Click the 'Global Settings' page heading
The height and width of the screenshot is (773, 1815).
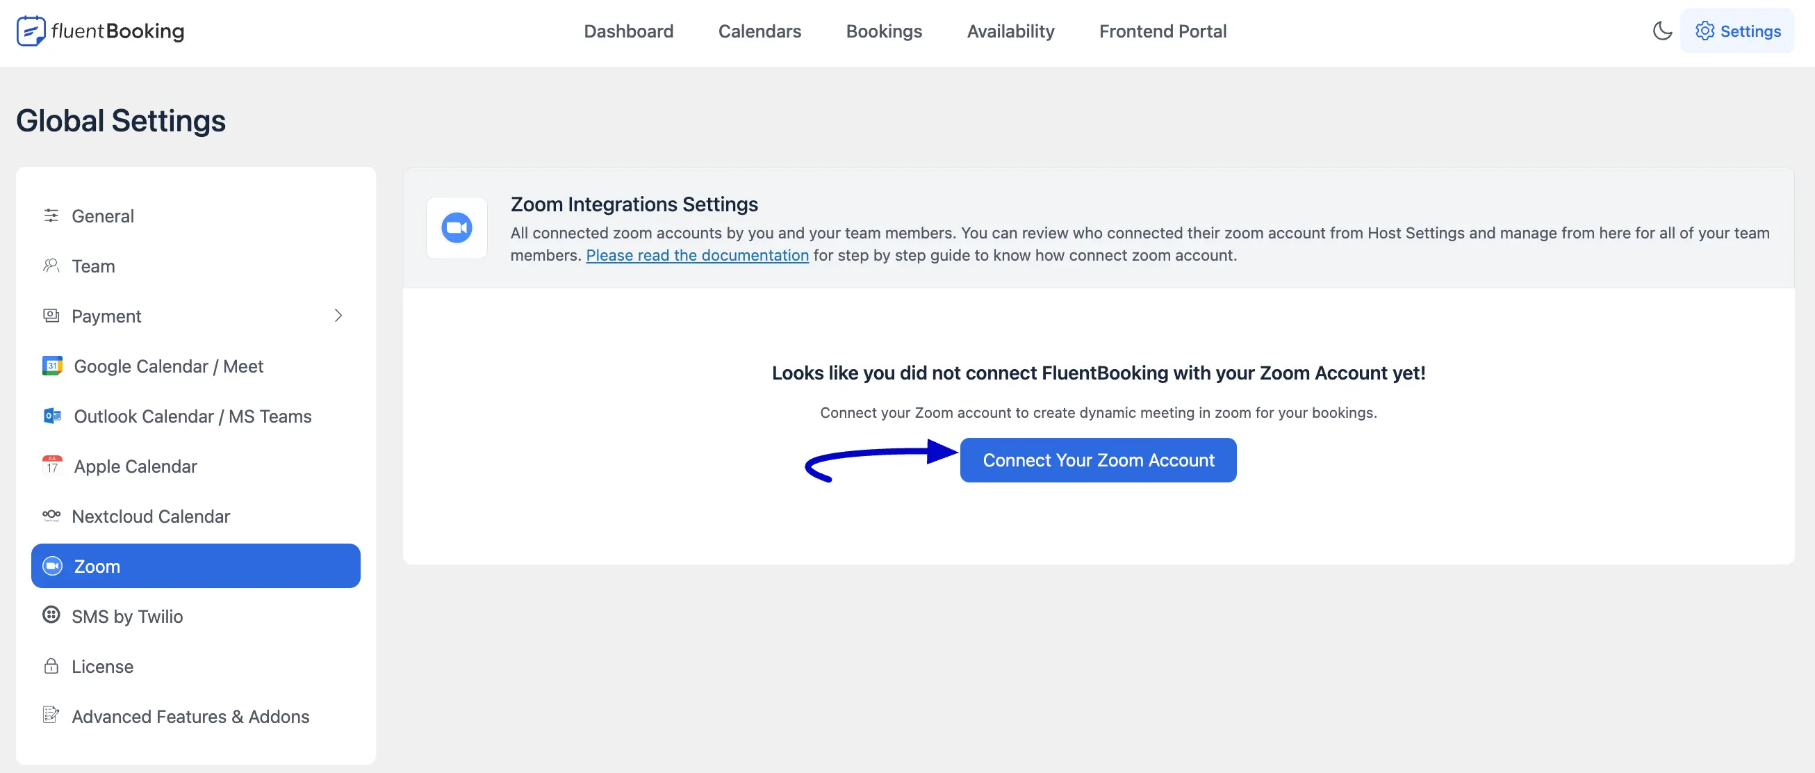click(120, 120)
